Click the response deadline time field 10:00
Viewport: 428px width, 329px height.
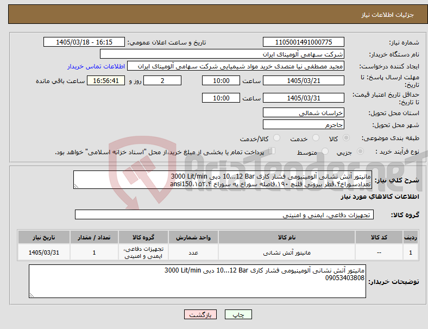[221, 81]
